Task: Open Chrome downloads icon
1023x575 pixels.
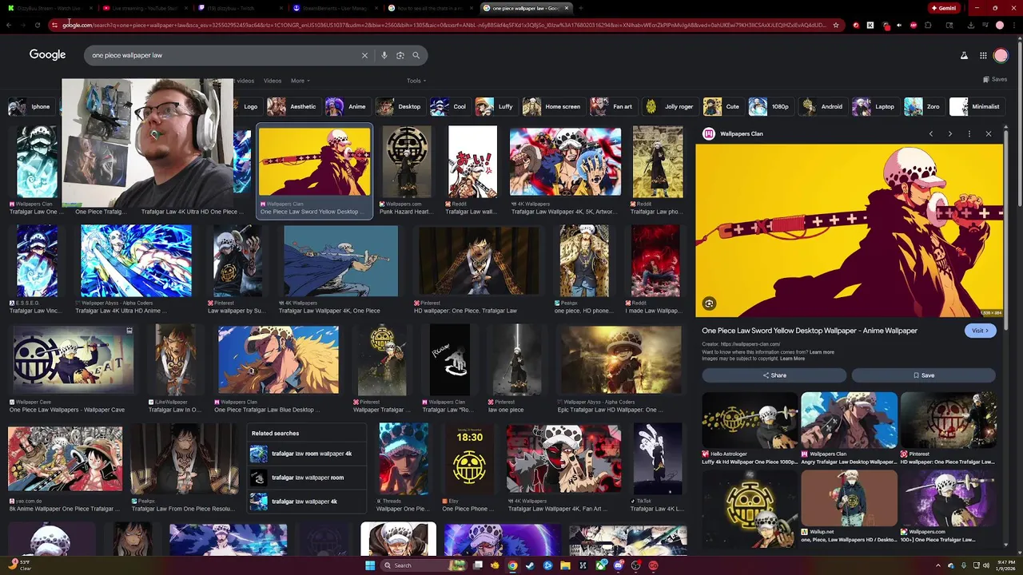Action: tap(970, 25)
